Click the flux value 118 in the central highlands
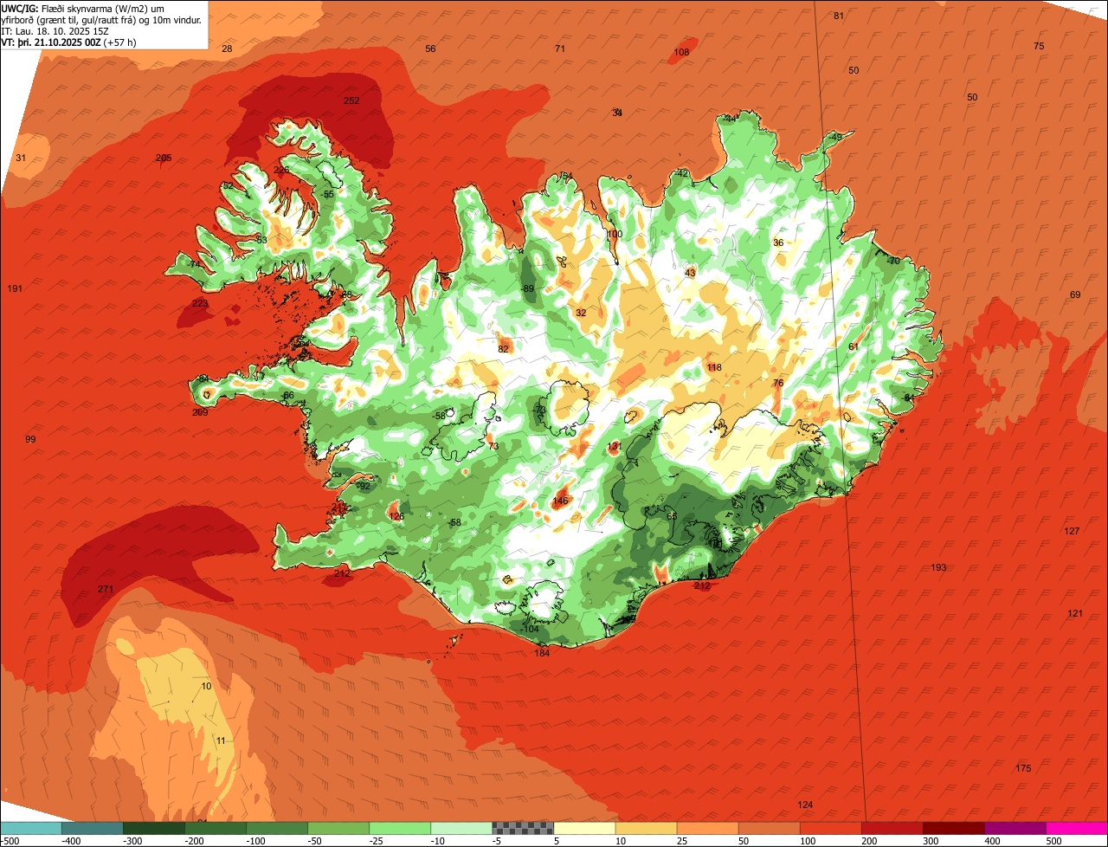The height and width of the screenshot is (847, 1108). click(714, 368)
